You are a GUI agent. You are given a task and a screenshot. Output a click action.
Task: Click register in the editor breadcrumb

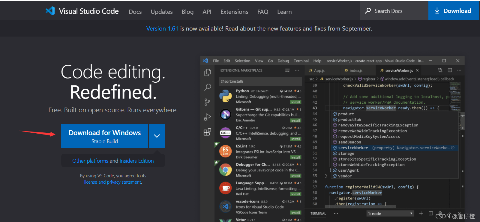369,79
